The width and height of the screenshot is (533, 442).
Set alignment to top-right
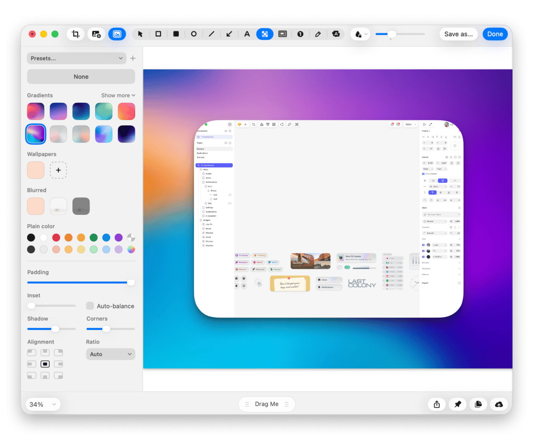click(58, 352)
